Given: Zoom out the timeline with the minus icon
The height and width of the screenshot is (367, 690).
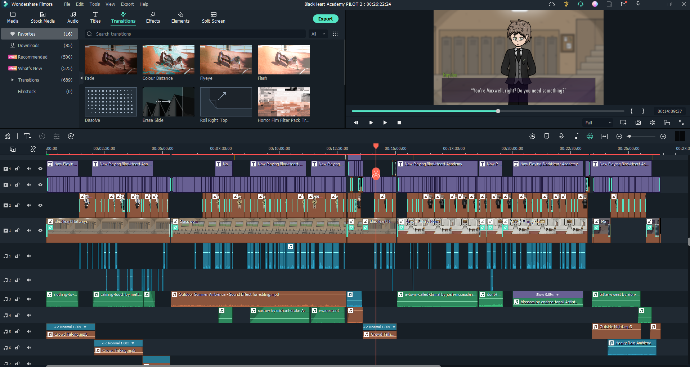Looking at the screenshot, I should tap(619, 136).
